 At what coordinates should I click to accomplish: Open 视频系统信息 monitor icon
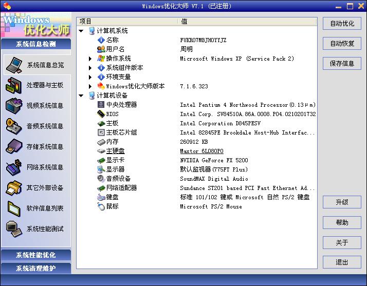[14, 106]
